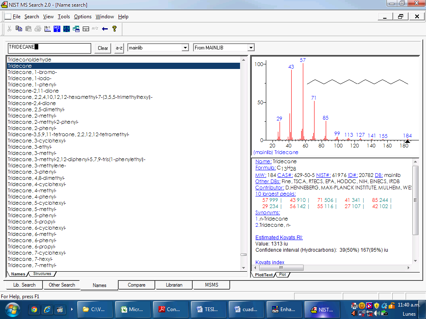426x319 pixels.
Task: Click the Cut scissors toolbar icon
Action: 10,29
